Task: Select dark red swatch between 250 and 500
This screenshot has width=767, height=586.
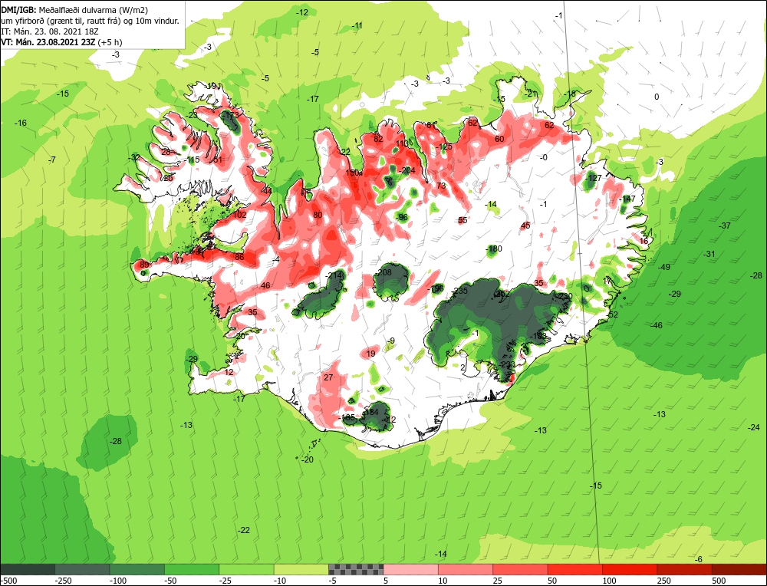Action: (x=685, y=569)
